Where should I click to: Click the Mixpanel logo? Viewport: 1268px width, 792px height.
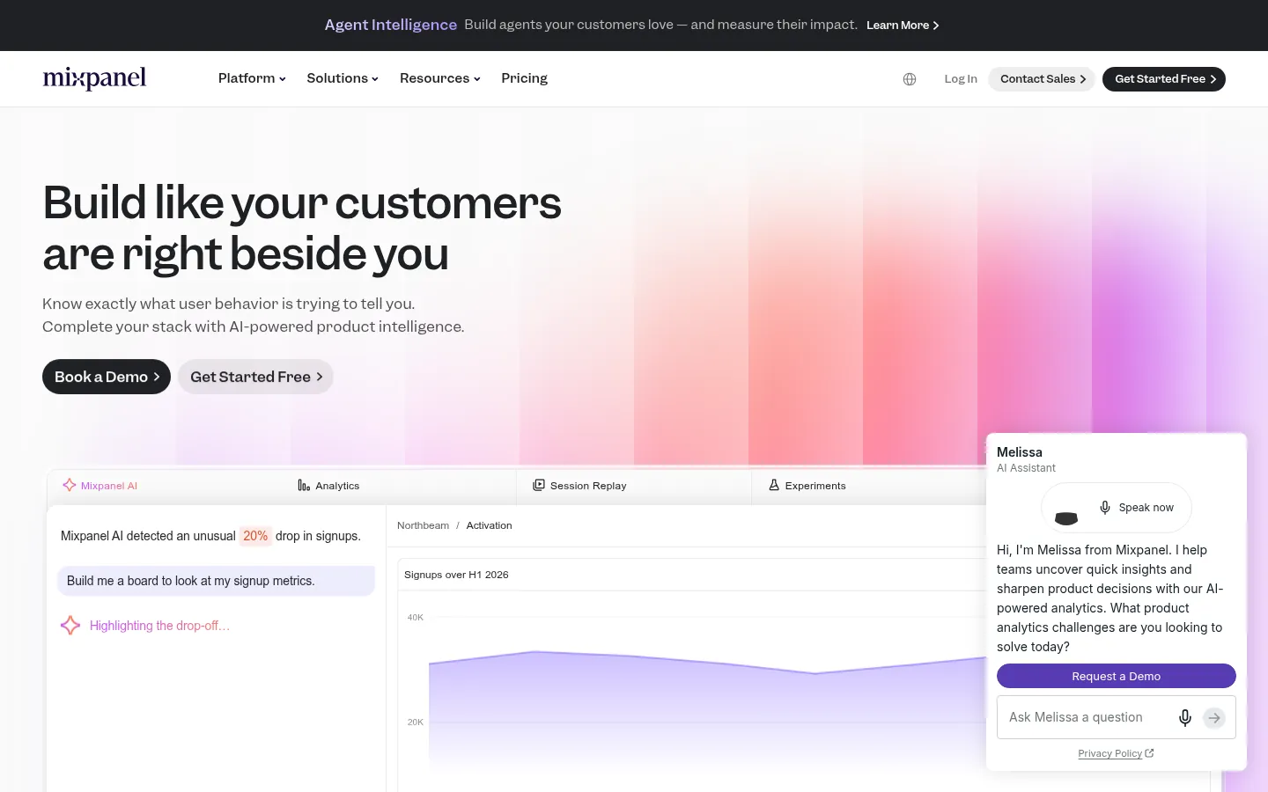coord(94,78)
